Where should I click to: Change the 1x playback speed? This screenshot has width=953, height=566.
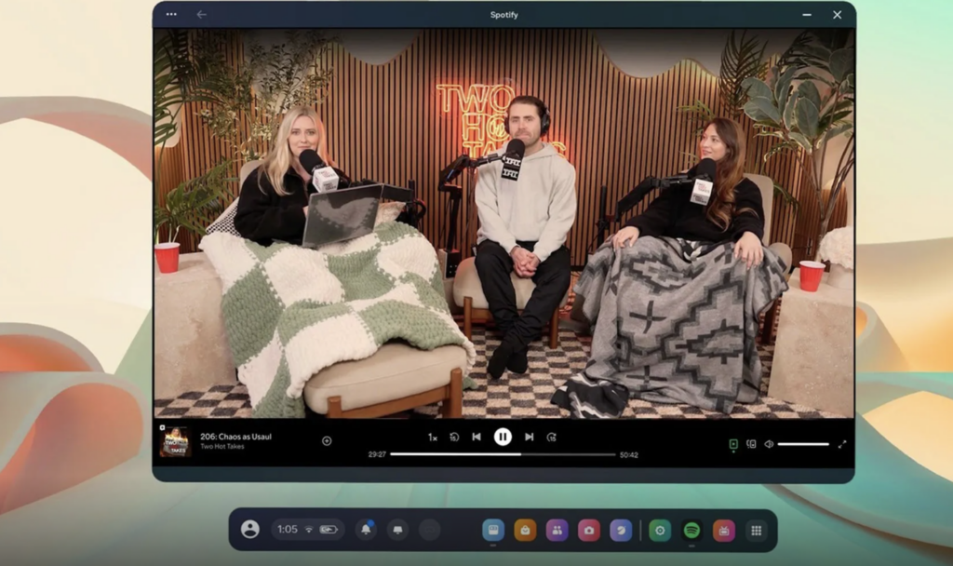[x=432, y=438]
